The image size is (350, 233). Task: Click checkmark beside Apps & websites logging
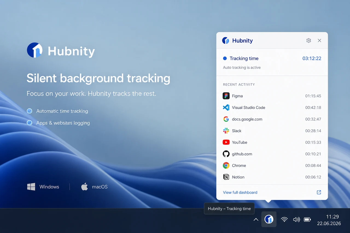(x=30, y=123)
